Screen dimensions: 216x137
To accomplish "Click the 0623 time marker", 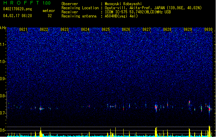I will (65, 29).
